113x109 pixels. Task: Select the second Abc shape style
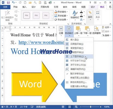36,15
